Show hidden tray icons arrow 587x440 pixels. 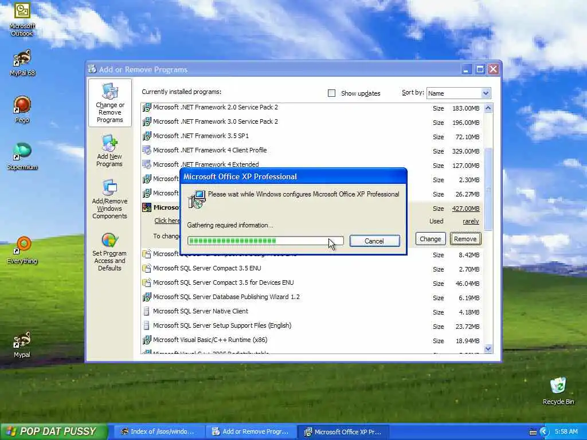(544, 432)
